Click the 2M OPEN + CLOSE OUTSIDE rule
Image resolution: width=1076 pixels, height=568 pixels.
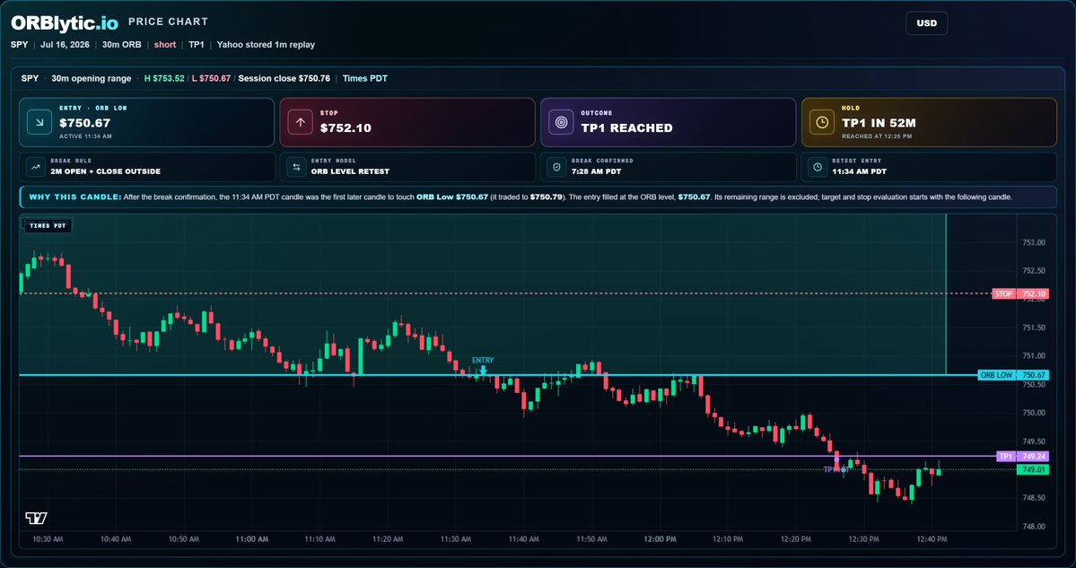(x=106, y=171)
